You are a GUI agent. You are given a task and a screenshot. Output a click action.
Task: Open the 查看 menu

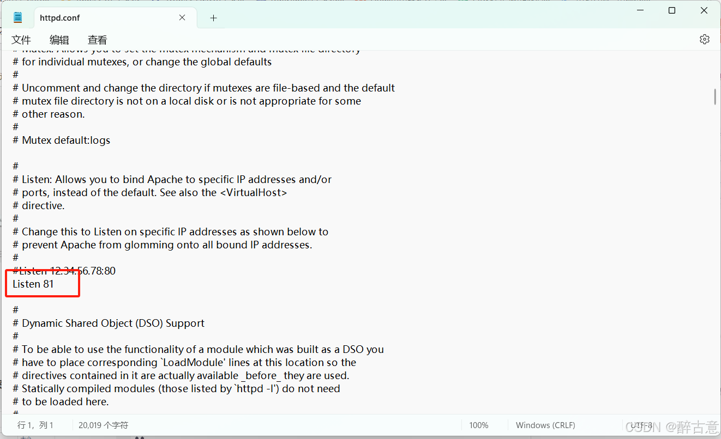[x=98, y=40]
